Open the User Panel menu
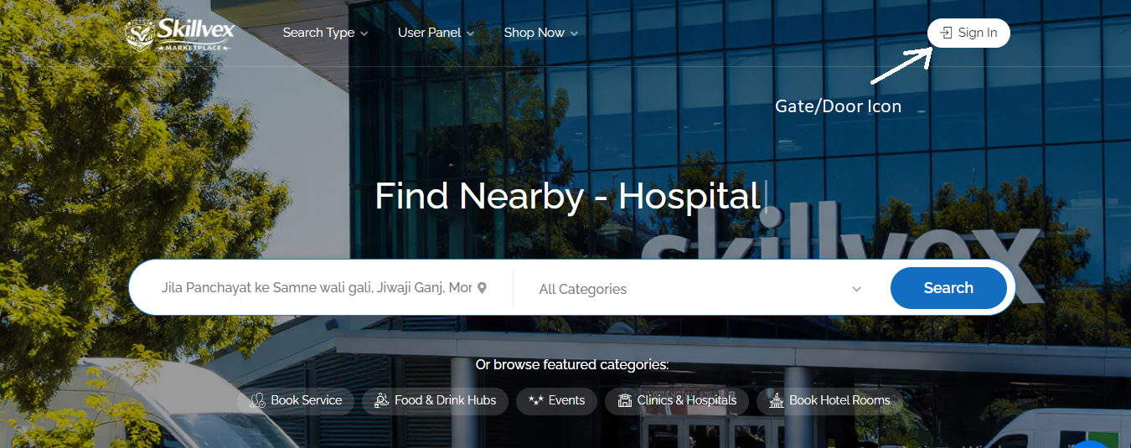This screenshot has height=448, width=1131. point(436,33)
